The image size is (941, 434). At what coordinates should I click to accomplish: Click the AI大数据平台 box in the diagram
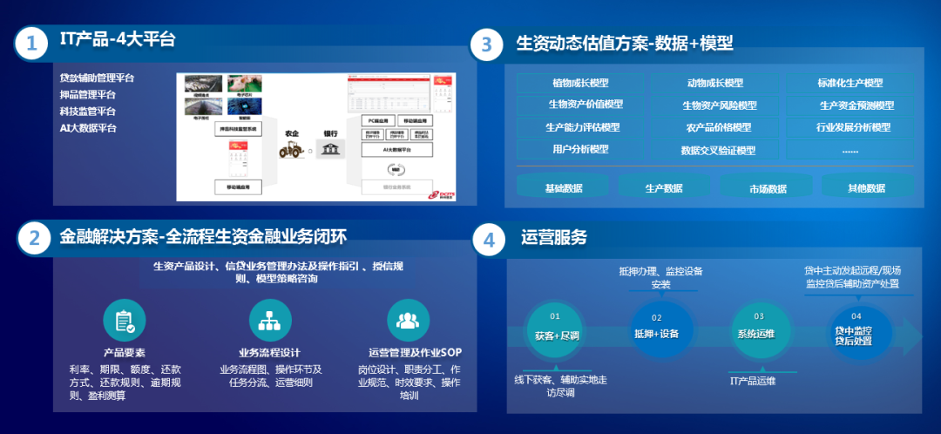pos(397,150)
